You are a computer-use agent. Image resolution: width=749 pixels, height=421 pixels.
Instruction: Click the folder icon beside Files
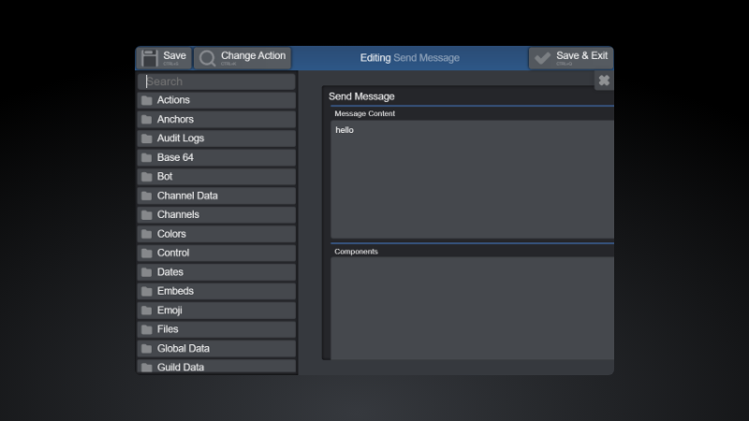pos(146,329)
